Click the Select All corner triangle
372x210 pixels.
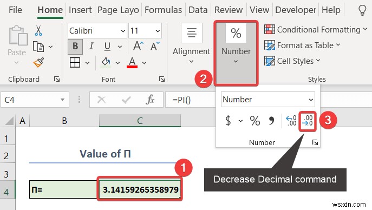[x=9, y=121]
